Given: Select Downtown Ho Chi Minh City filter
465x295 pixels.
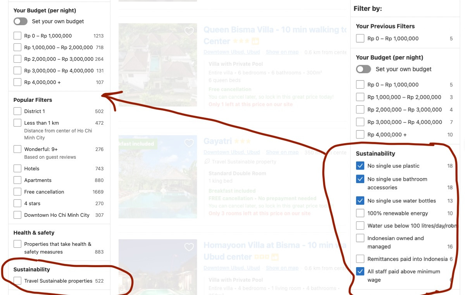Looking at the screenshot, I should 17,215.
